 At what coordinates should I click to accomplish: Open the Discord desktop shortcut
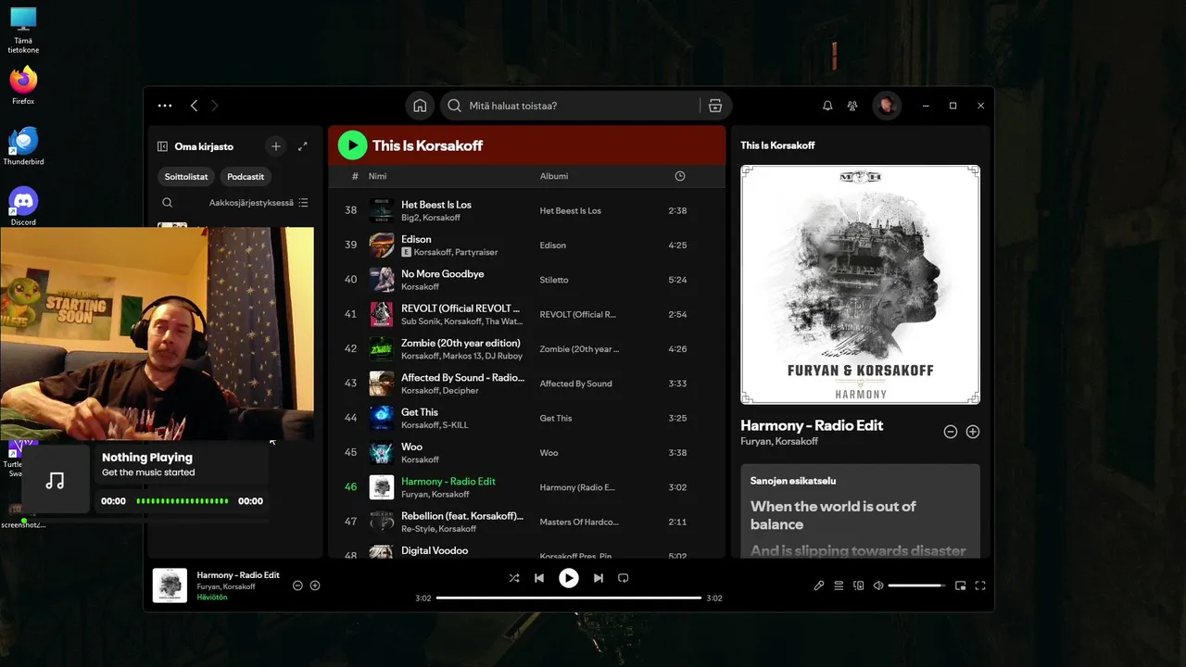click(x=23, y=207)
